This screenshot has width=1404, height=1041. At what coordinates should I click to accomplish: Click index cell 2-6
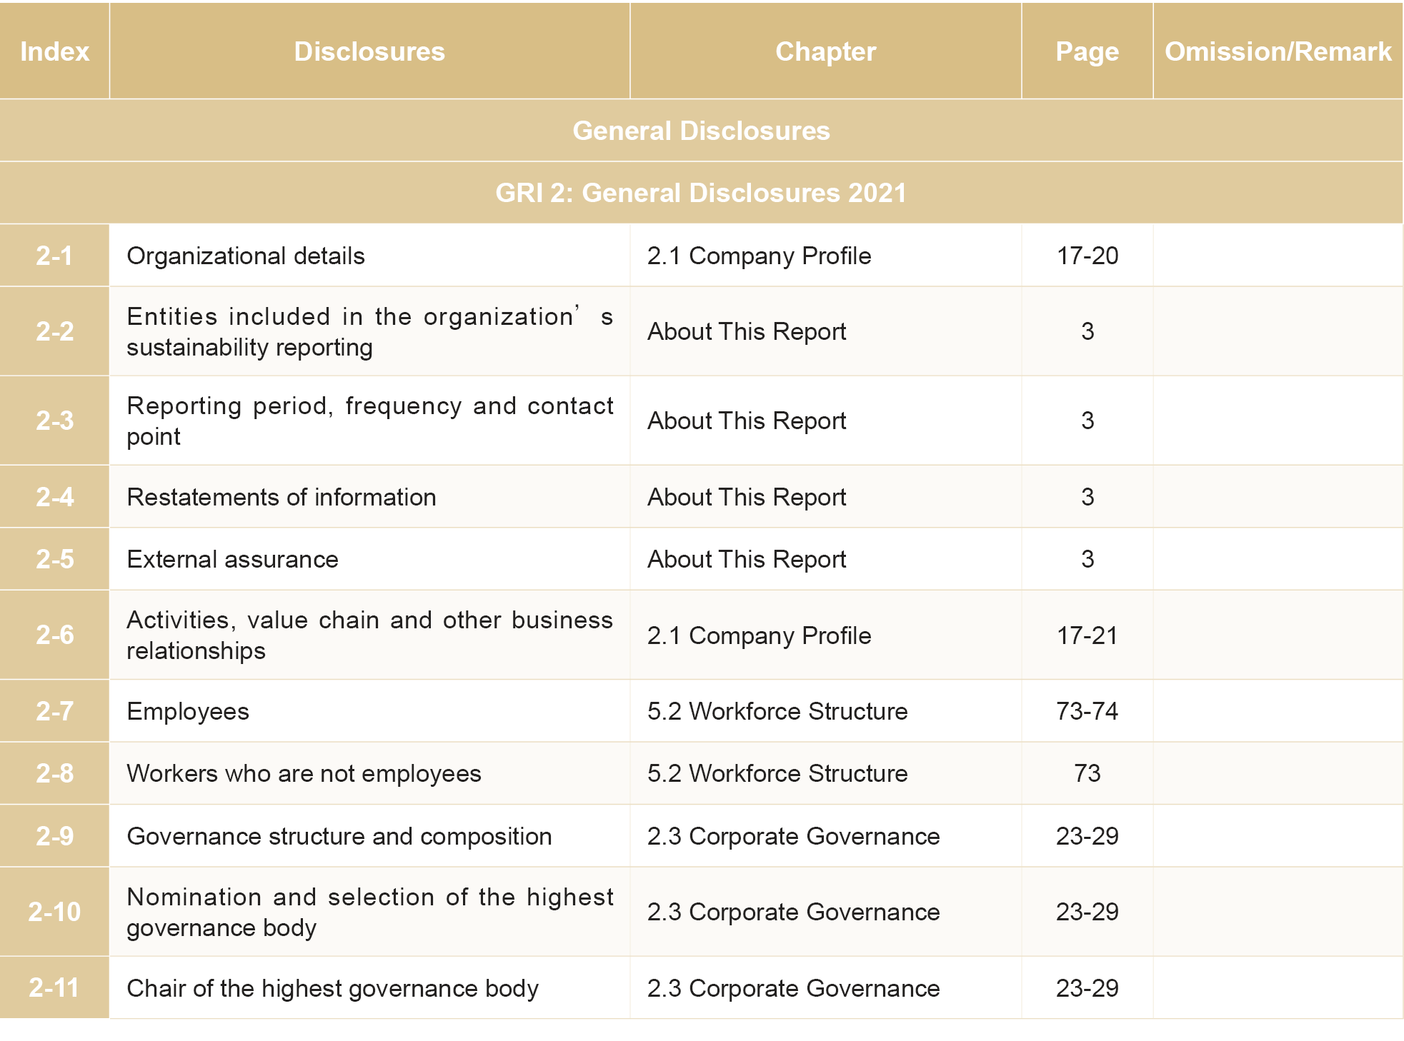54,635
